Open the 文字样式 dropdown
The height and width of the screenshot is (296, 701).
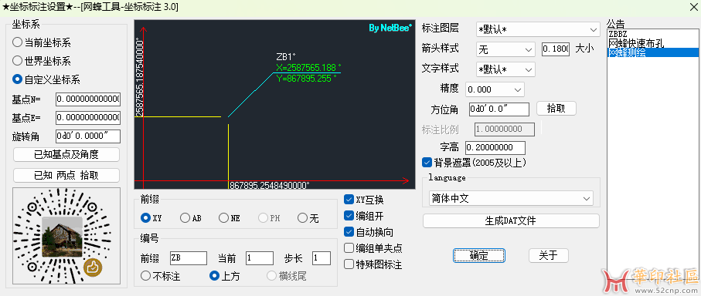click(x=505, y=69)
